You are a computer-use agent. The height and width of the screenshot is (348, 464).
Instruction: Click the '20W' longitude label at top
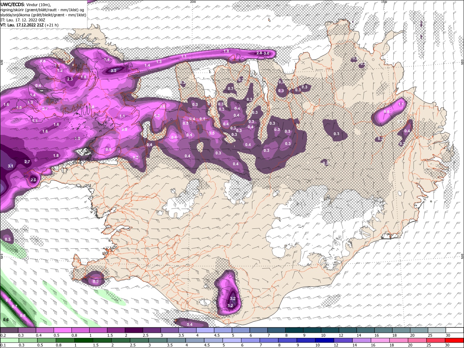coord(193,2)
